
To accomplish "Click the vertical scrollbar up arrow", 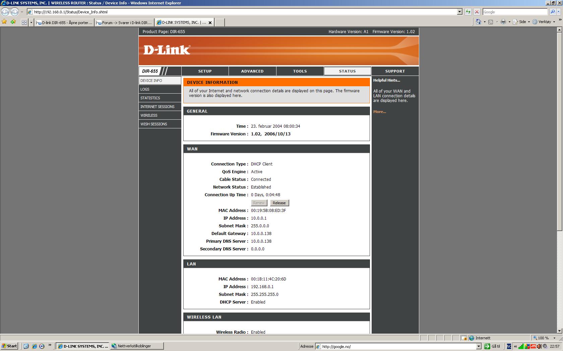I will click(559, 30).
